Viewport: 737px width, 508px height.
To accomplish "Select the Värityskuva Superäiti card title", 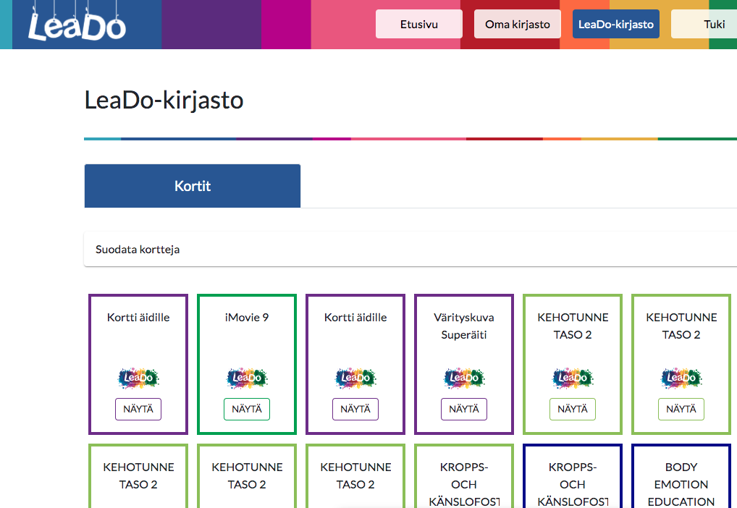I will [x=464, y=326].
